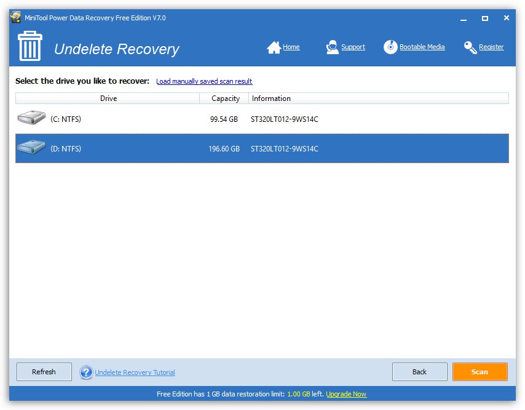Click the 1.00 GB left status text
The image size is (525, 410).
(x=305, y=394)
